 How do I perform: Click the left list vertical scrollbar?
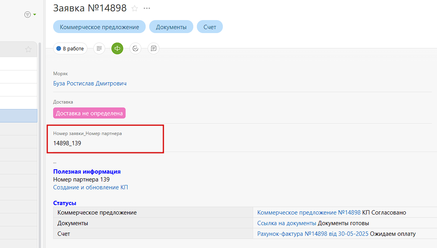(x=40, y=145)
